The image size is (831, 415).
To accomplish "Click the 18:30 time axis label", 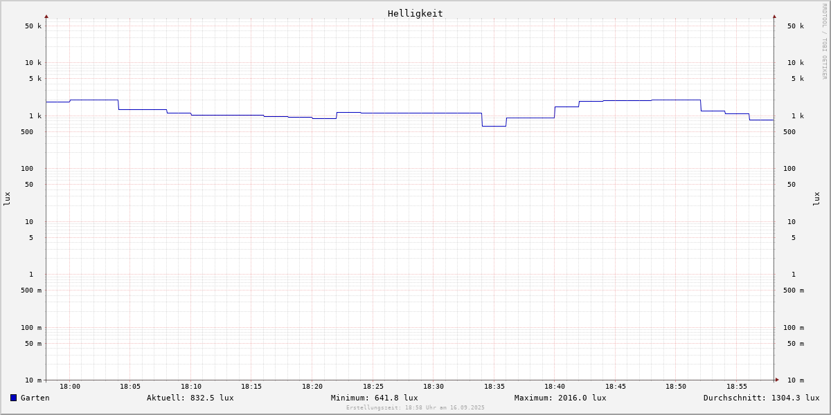I will tap(434, 387).
